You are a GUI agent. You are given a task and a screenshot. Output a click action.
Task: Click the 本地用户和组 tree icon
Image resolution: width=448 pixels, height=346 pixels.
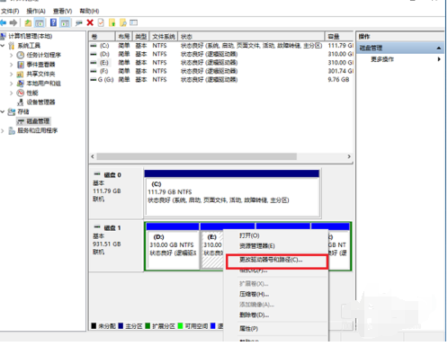coord(21,84)
